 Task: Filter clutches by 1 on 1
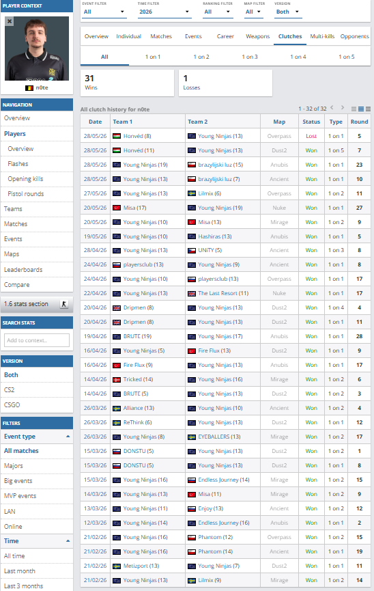153,57
